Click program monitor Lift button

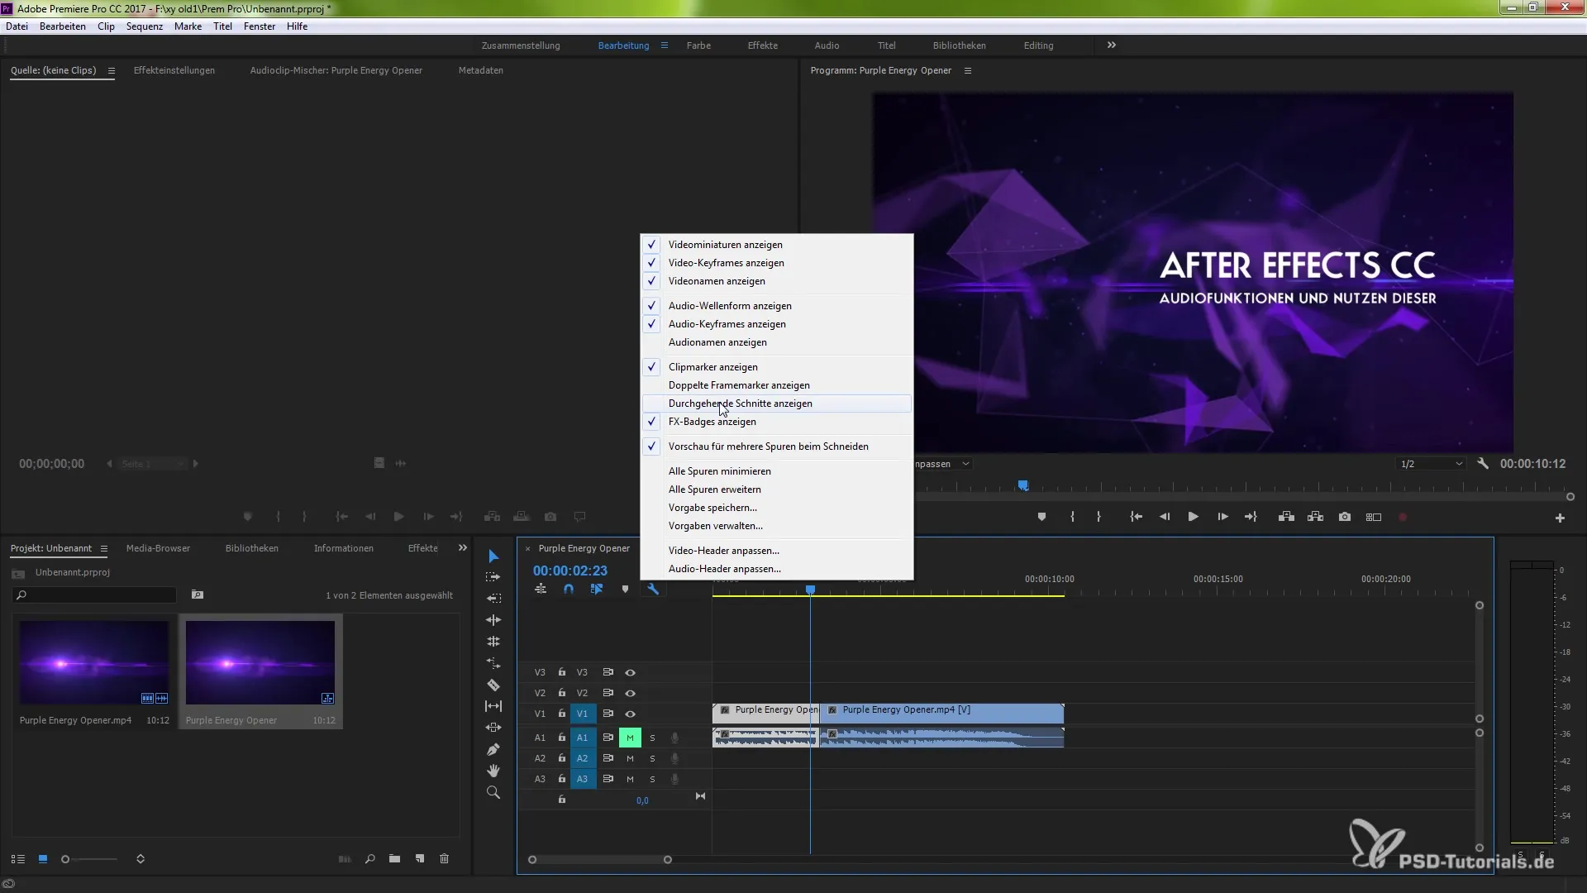coord(1286,517)
